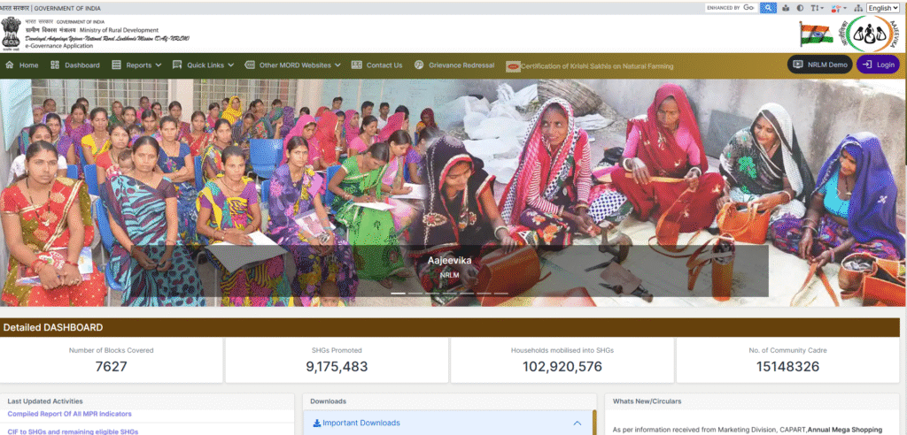Click the purple Login button

coord(878,65)
